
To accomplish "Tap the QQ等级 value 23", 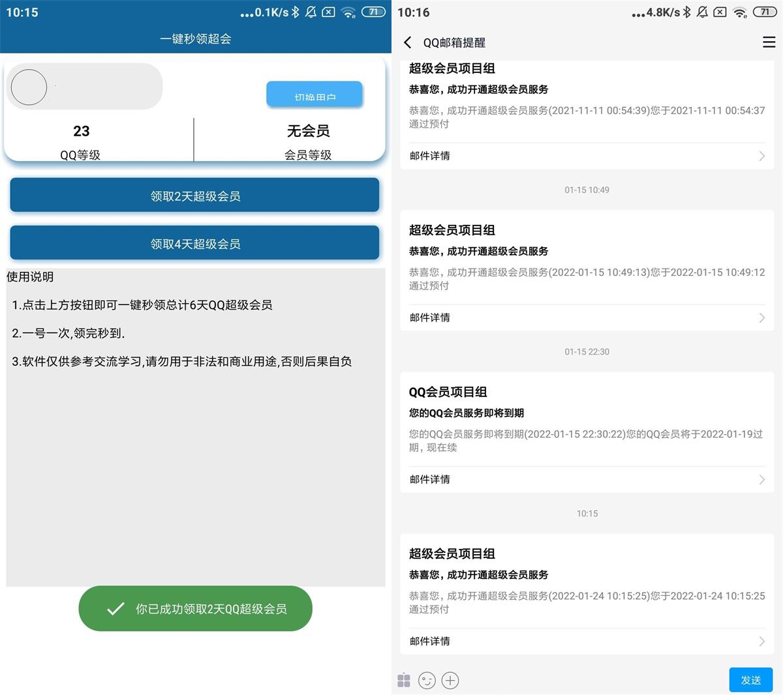I will pyautogui.click(x=81, y=131).
